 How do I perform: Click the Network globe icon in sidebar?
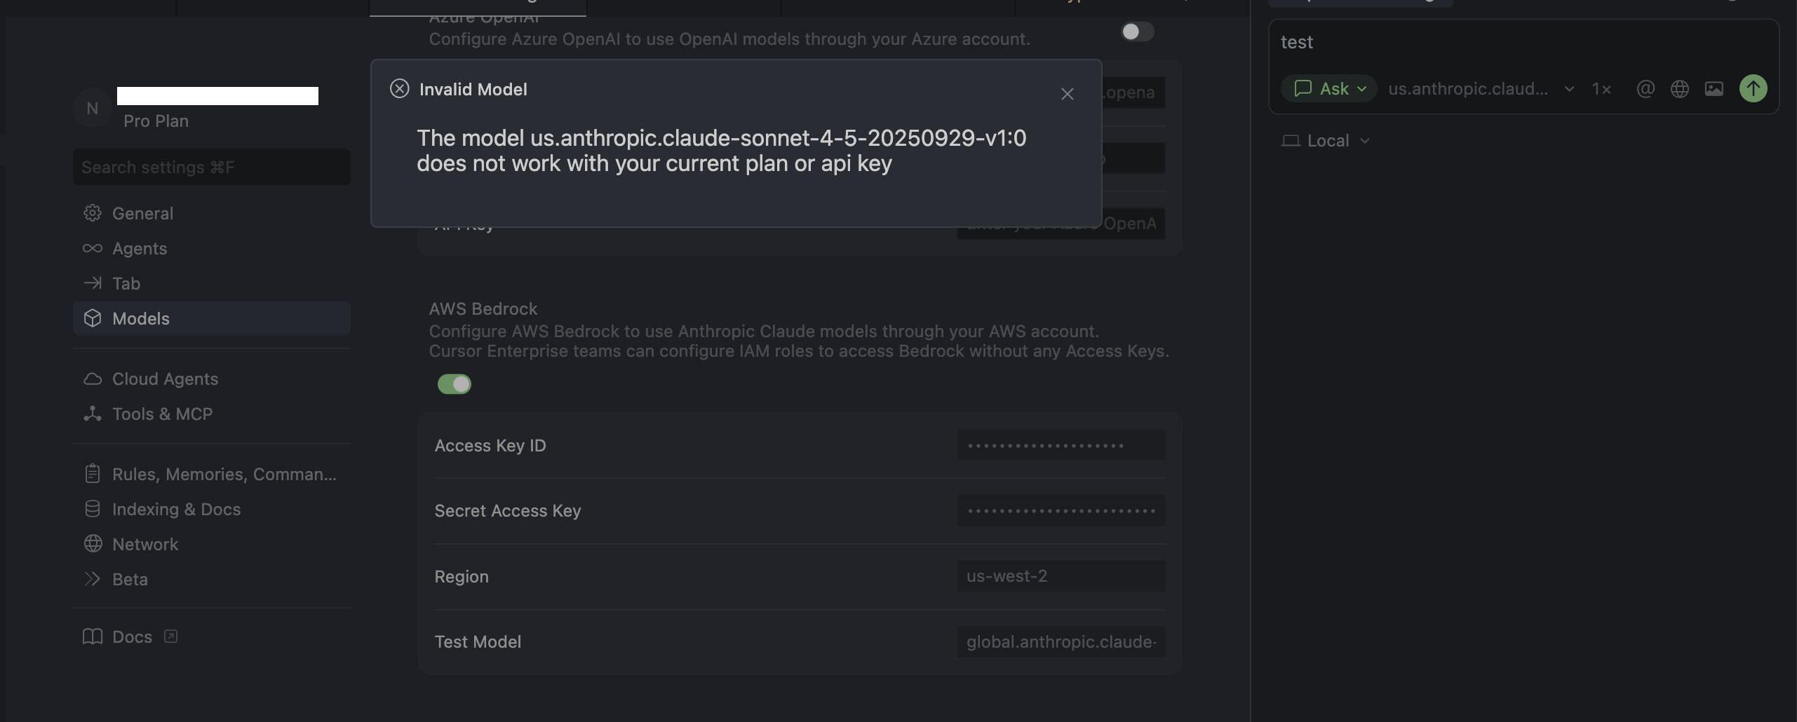point(93,544)
